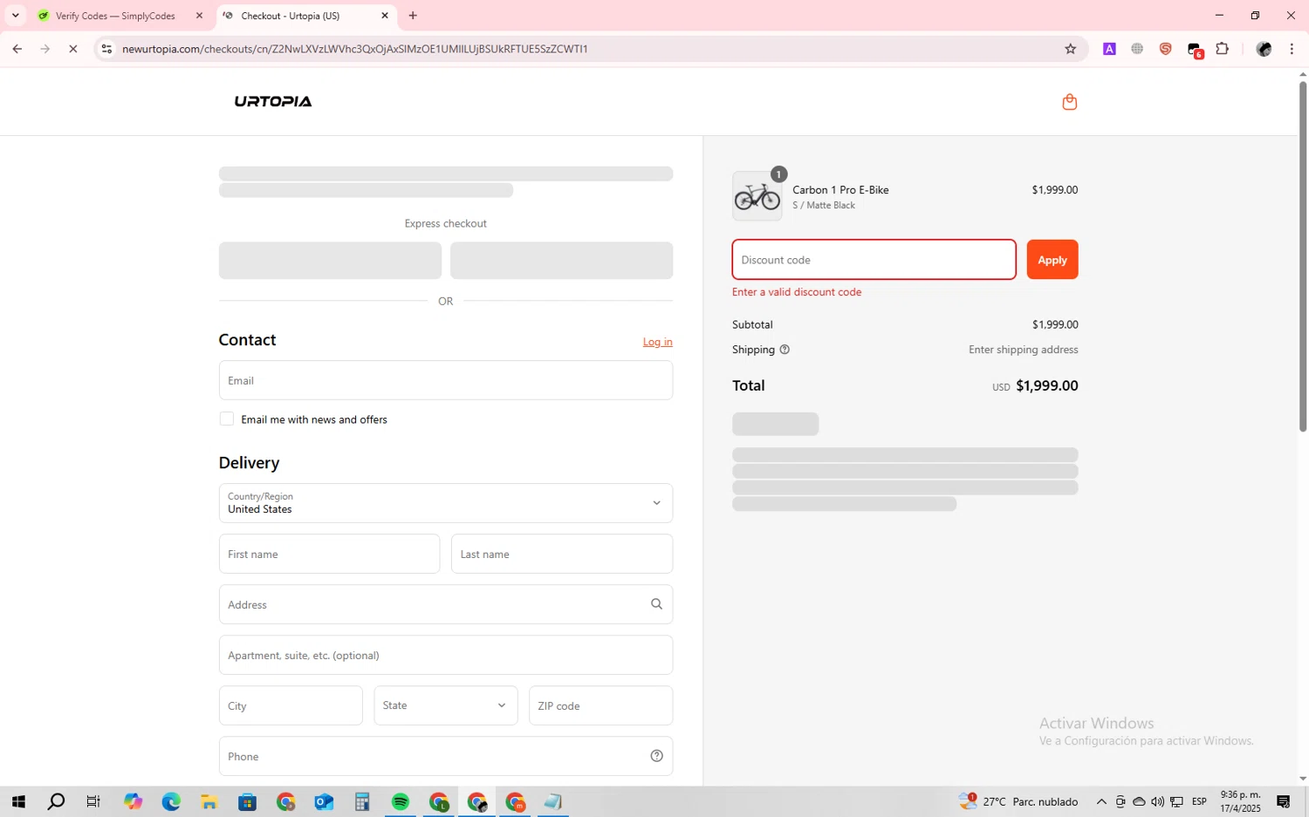Viewport: 1309px width, 817px height.
Task: Click the Last name field
Action: pos(562,554)
